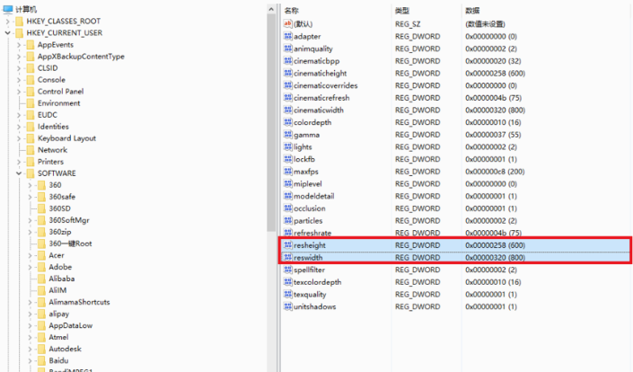633x372 pixels.
Task: Select the cinematicwidth value icon
Action: pyautogui.click(x=288, y=110)
